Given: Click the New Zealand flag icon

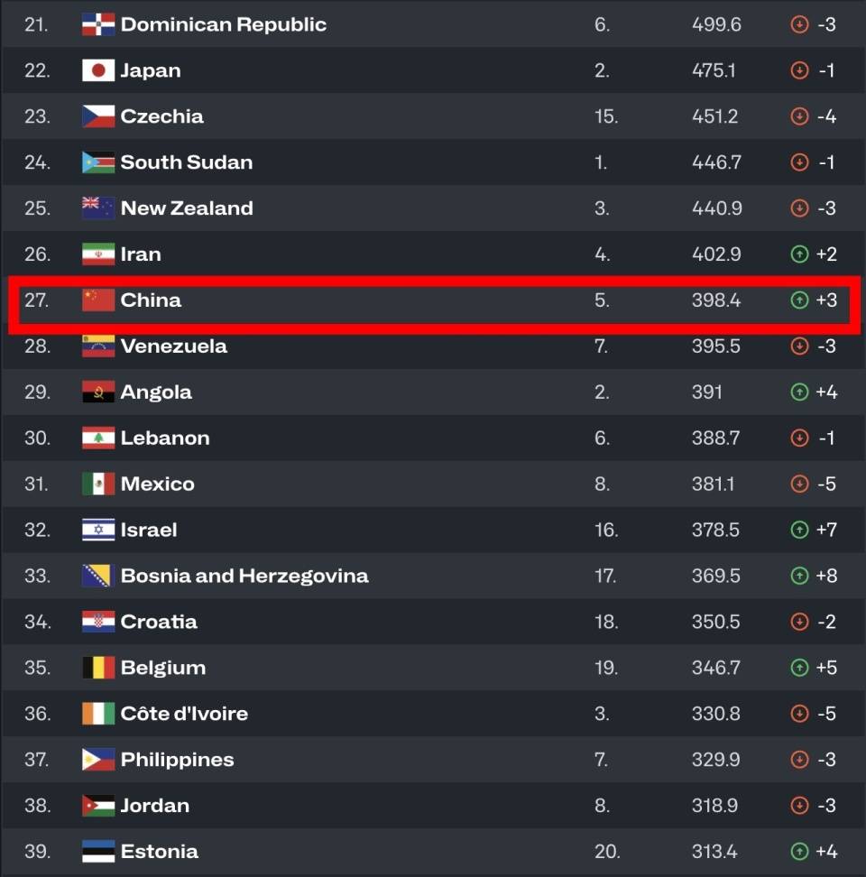Looking at the screenshot, I should 98,208.
